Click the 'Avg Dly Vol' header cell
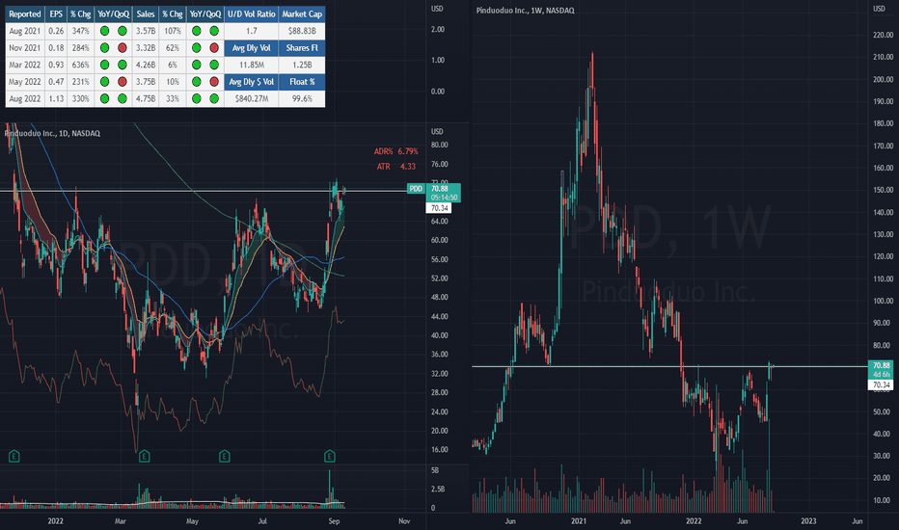The width and height of the screenshot is (899, 530). tap(251, 48)
